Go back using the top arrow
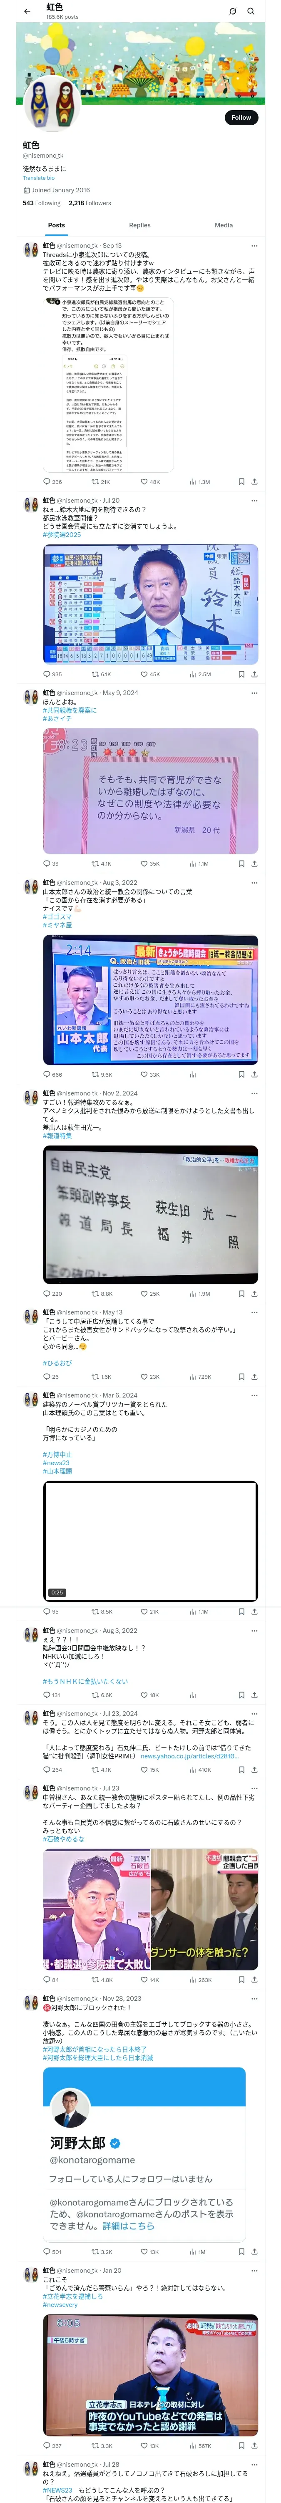The width and height of the screenshot is (281, 2503). coord(27,11)
